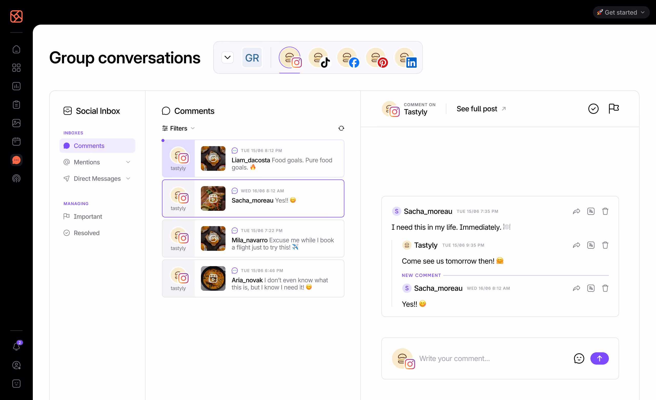Select the GR group avatar

252,57
